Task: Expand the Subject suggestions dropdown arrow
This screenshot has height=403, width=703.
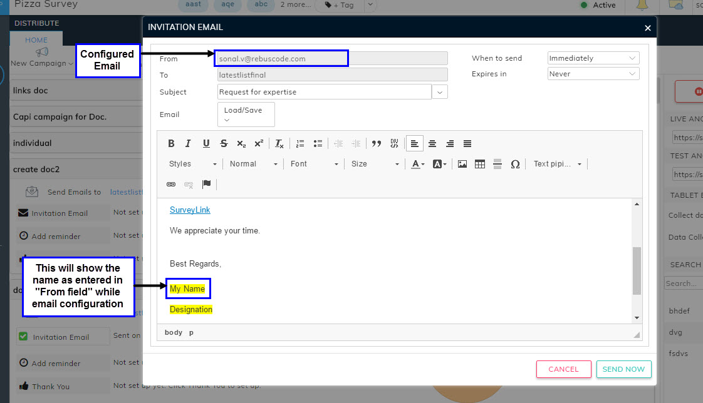Action: point(440,92)
